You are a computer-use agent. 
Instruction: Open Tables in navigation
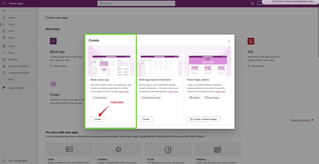[x=12, y=46]
